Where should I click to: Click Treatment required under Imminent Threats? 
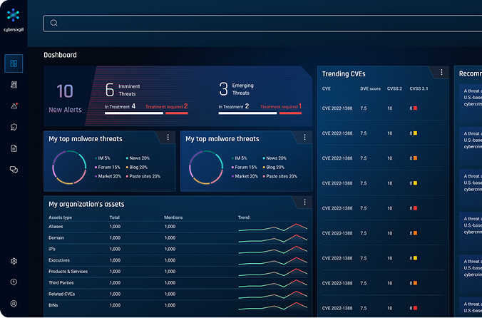[x=166, y=107]
